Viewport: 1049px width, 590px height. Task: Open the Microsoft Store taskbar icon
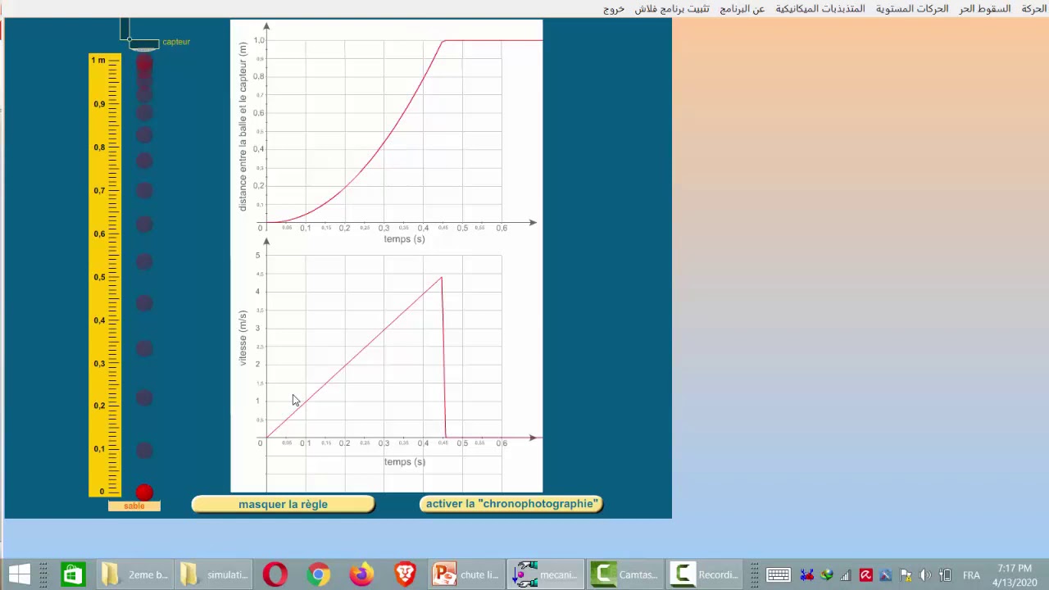72,574
